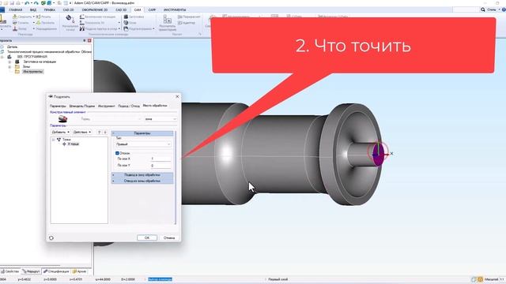Open the Шпиндель/Подачи dialog tab
Viewport: 506px width, 284px height.
coord(82,106)
